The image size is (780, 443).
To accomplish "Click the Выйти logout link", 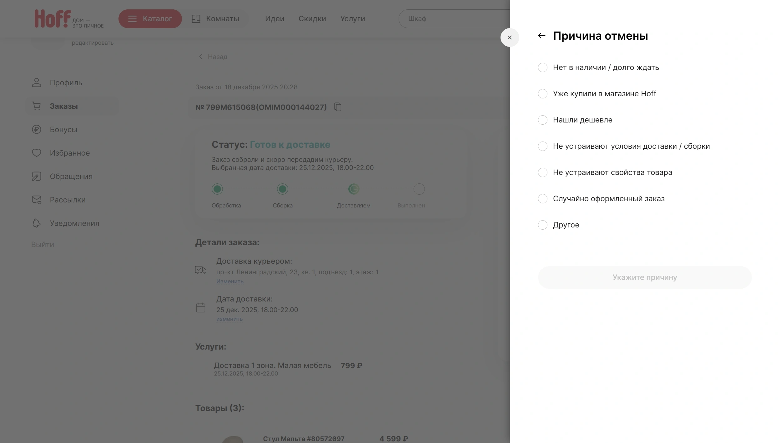I will point(43,245).
